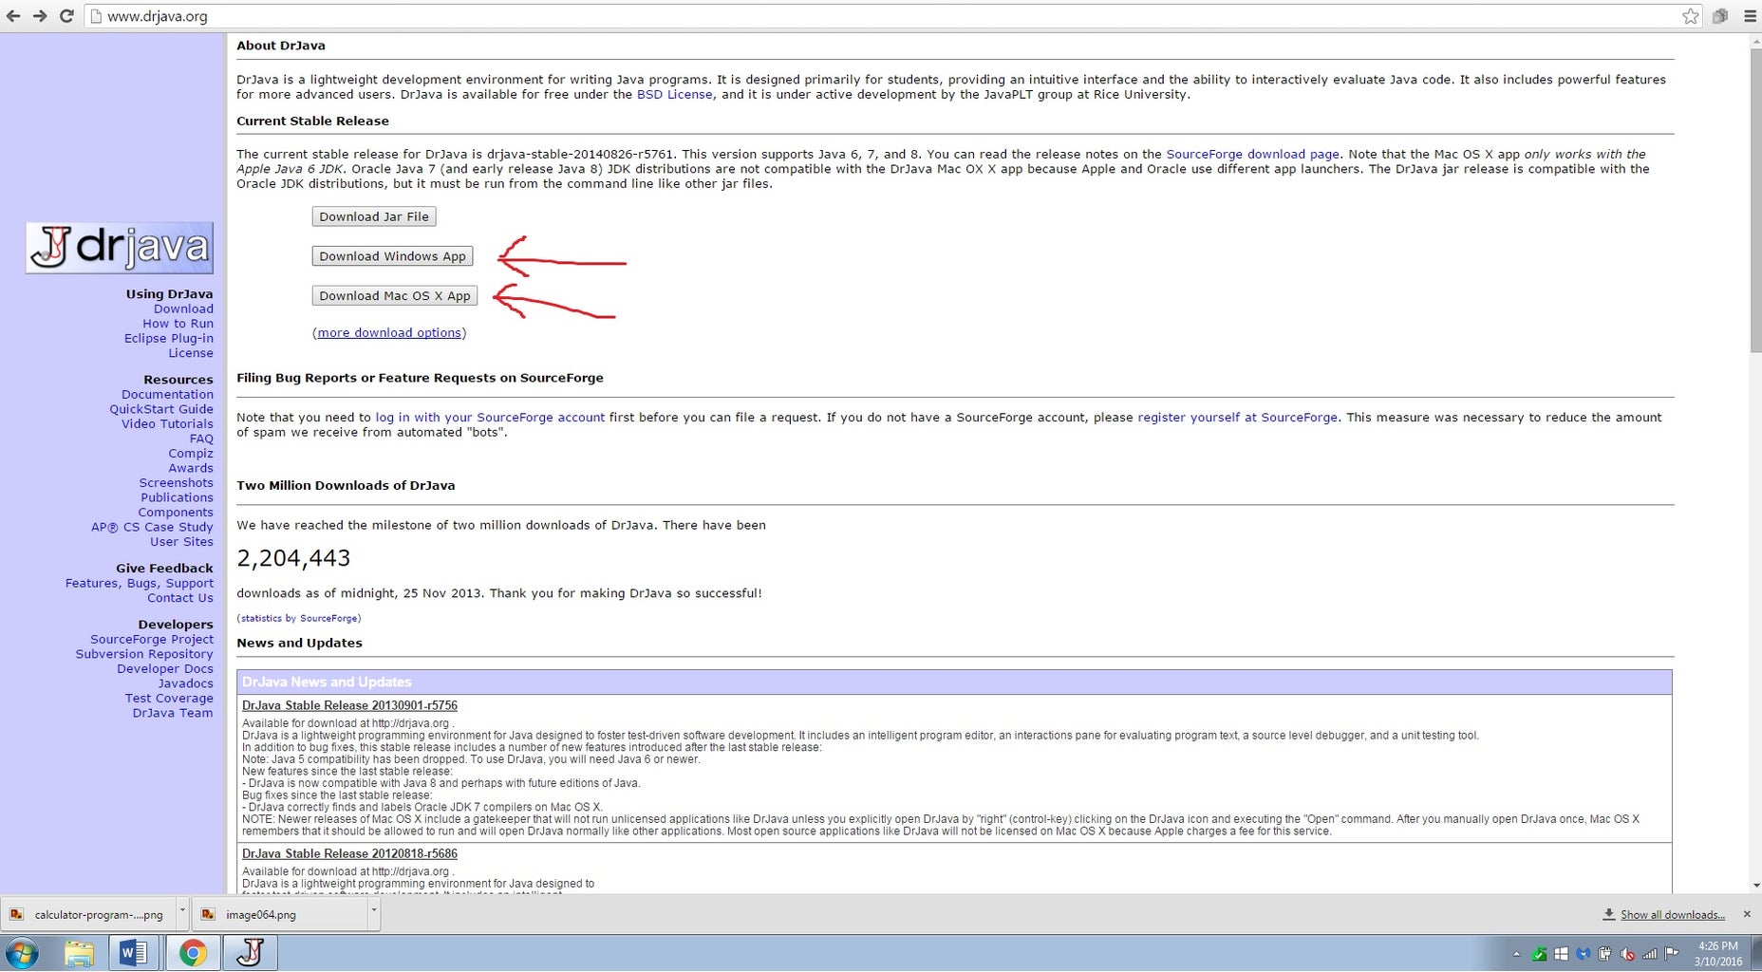
Task: Open the SourceForge download page link
Action: tap(1252, 154)
